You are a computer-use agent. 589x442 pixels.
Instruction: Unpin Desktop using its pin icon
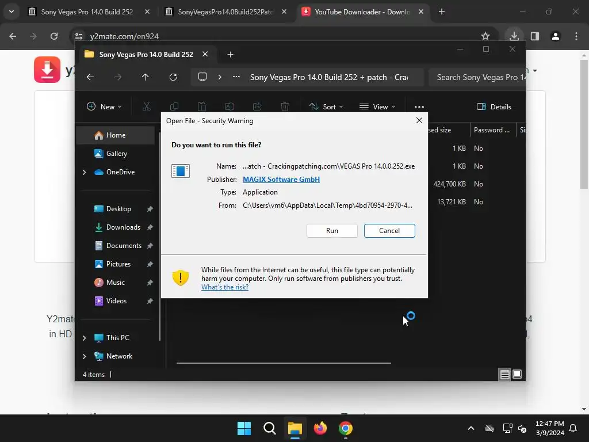150,209
